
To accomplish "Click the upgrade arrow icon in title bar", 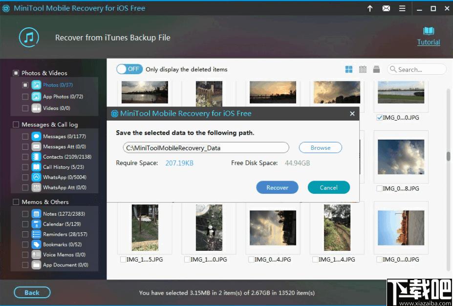I will [369, 9].
